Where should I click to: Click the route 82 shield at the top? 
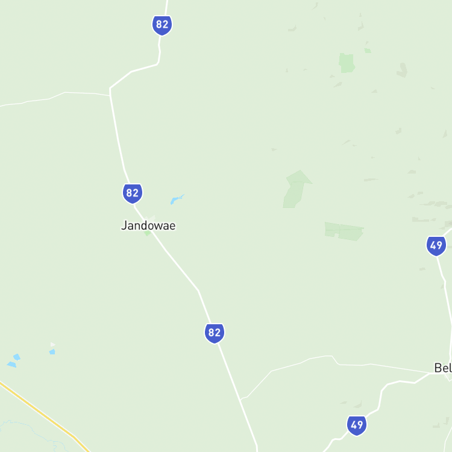tap(162, 25)
